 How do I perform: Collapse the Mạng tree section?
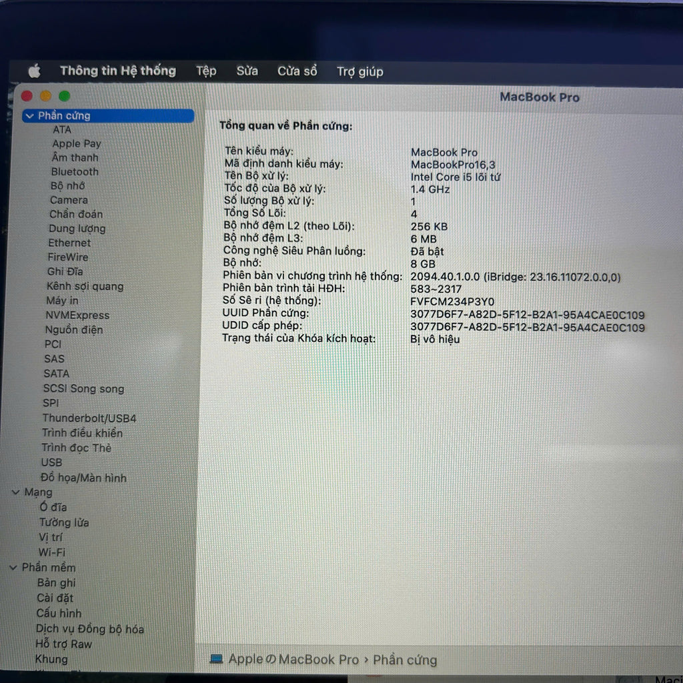tap(15, 492)
